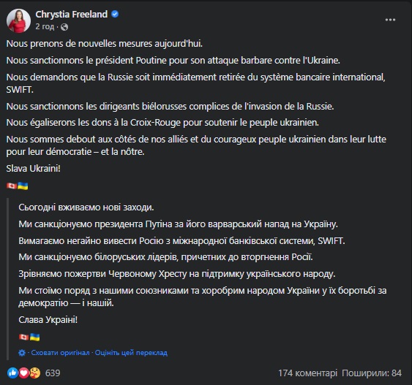Screen dimensions: 412x385
Task: View shares list 'Поширили: 84'
Action: [x=372, y=373]
